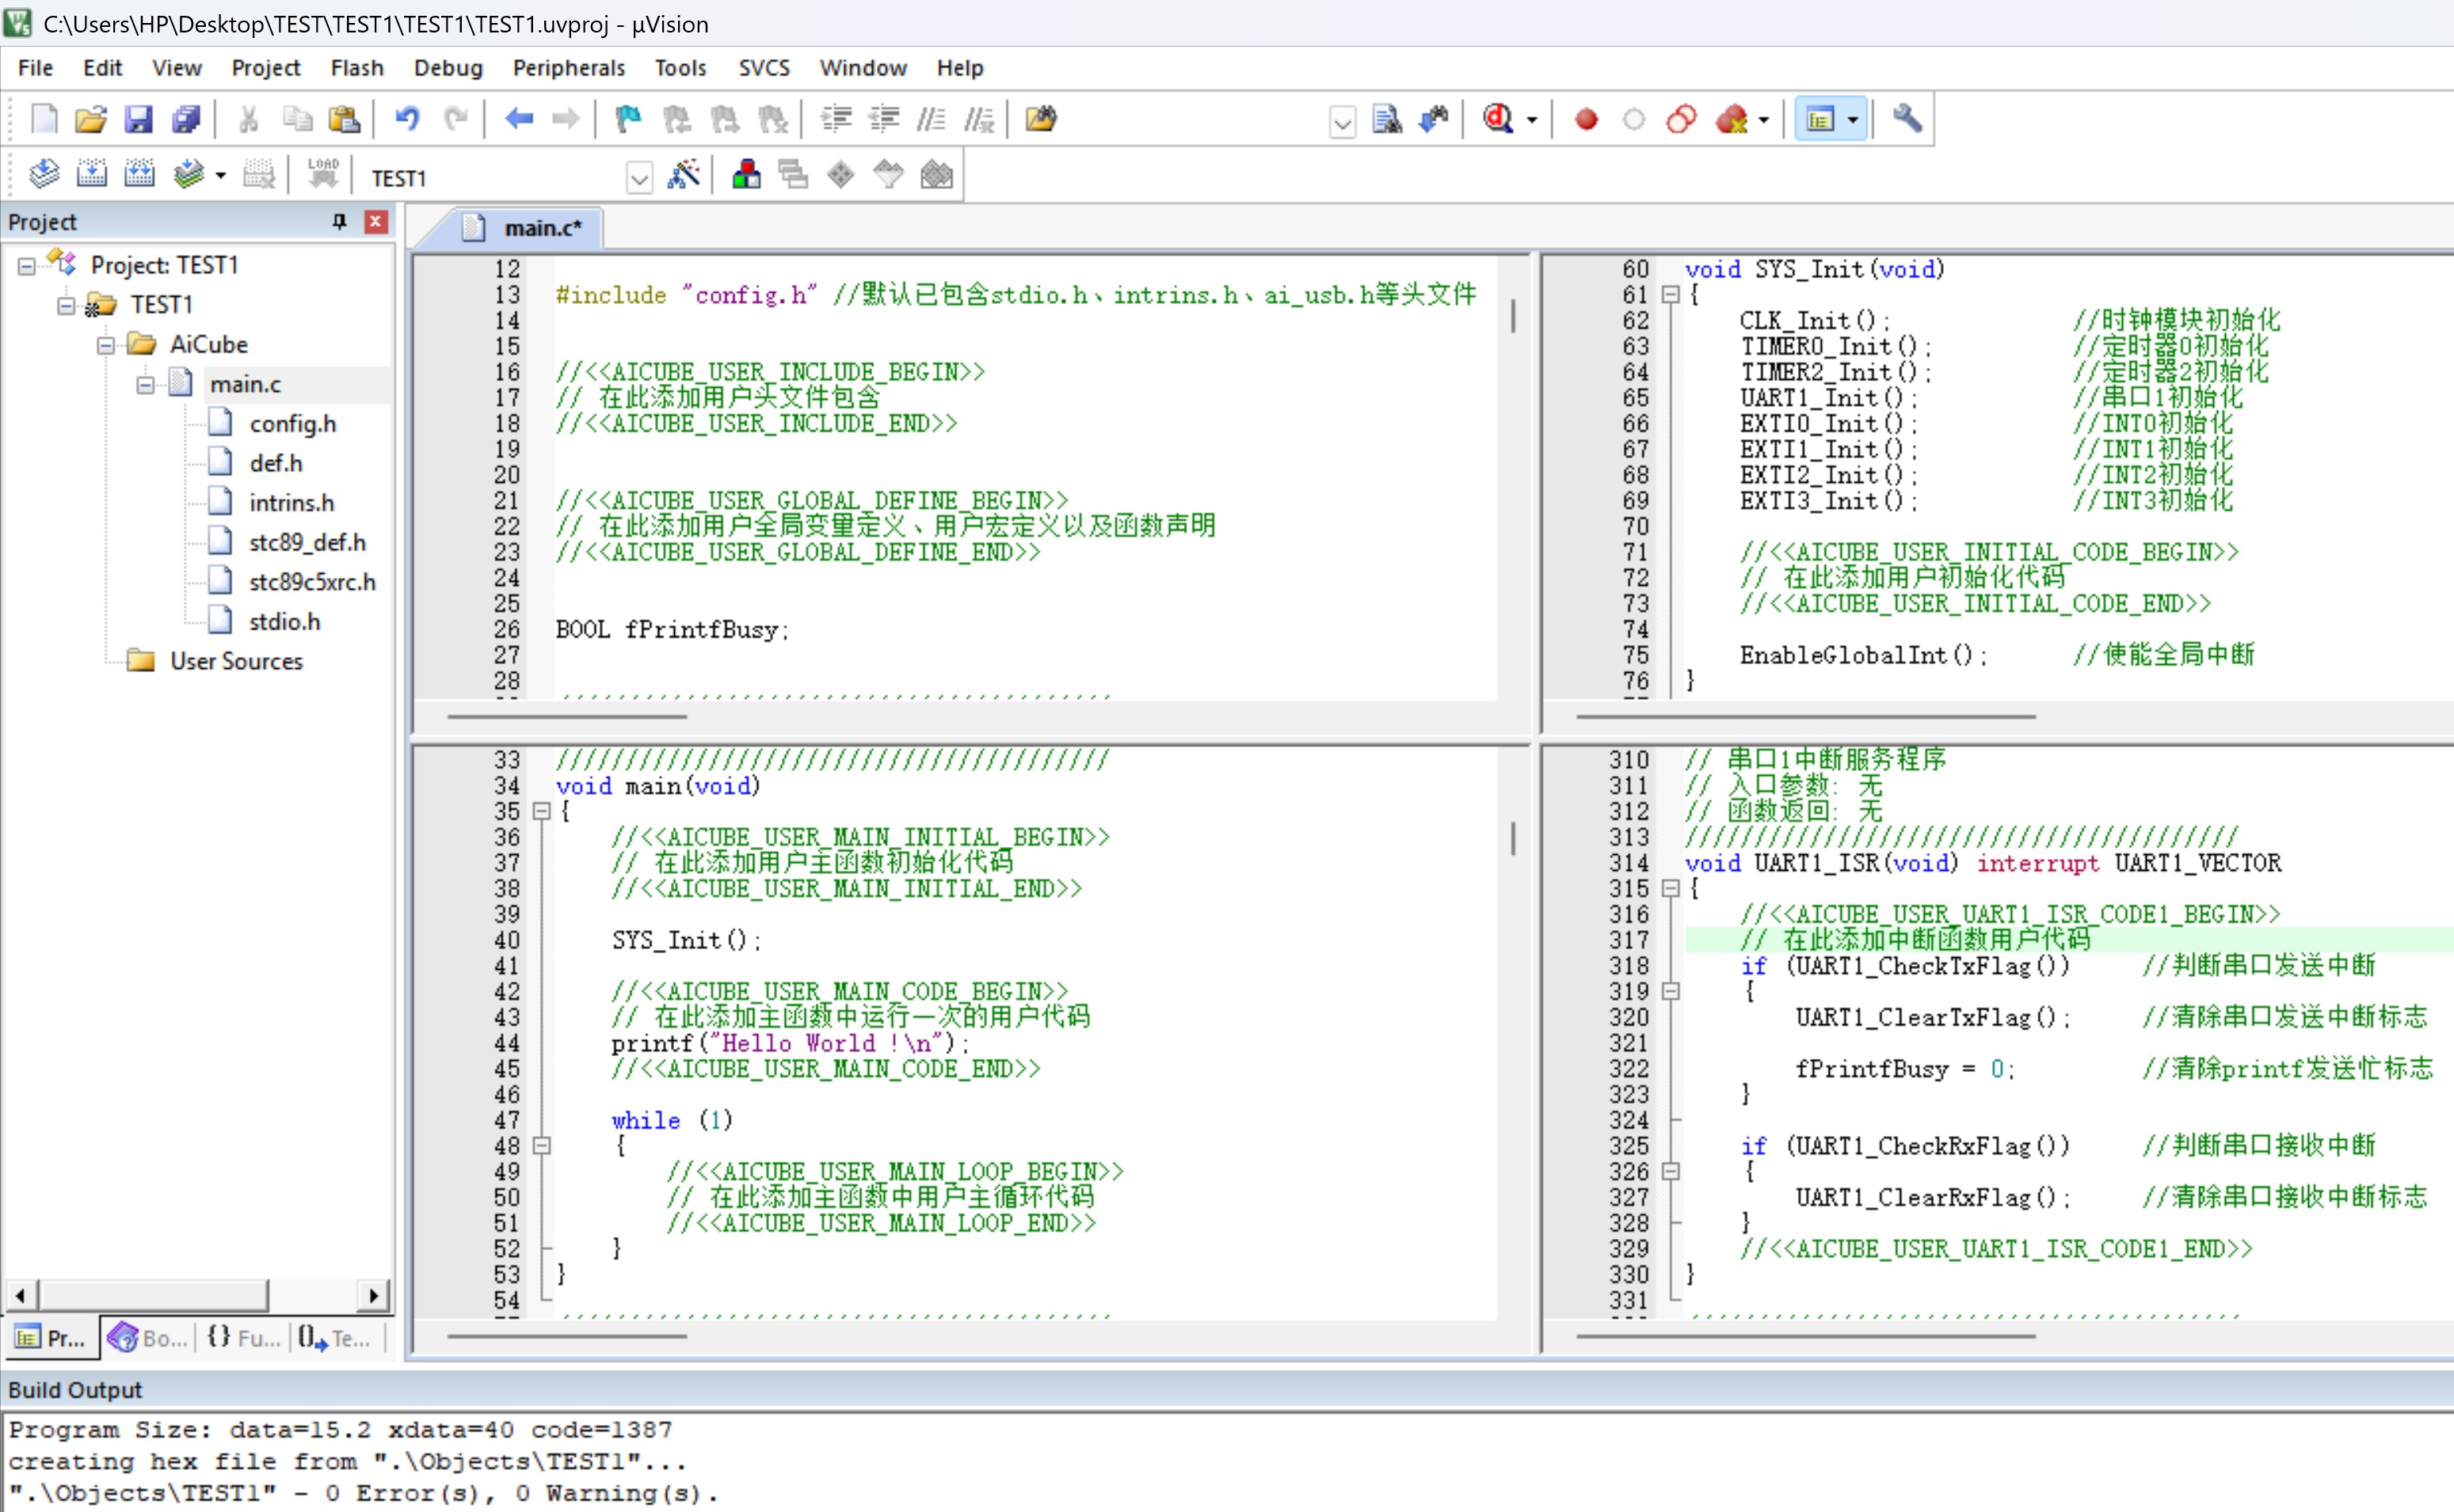Viewport: 2454px width, 1512px height.
Task: Click Project panel scroll right arrow
Action: [374, 1296]
